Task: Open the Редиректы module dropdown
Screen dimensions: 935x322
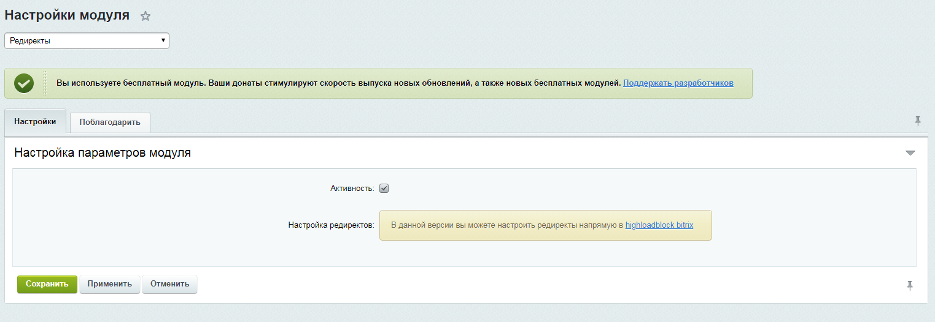Action: pyautogui.click(x=87, y=41)
